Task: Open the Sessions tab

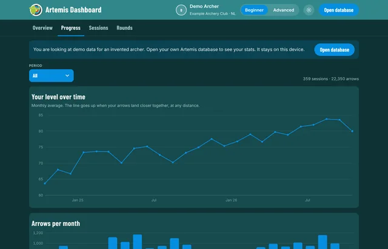Action: (x=98, y=28)
